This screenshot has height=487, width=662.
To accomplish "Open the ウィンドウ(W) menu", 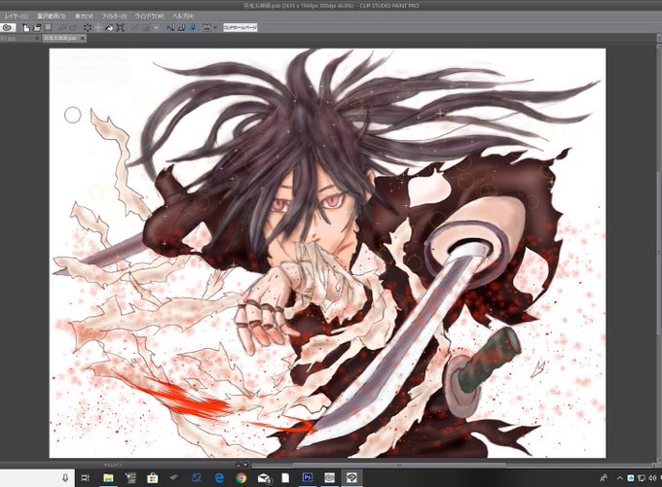I will pos(149,16).
